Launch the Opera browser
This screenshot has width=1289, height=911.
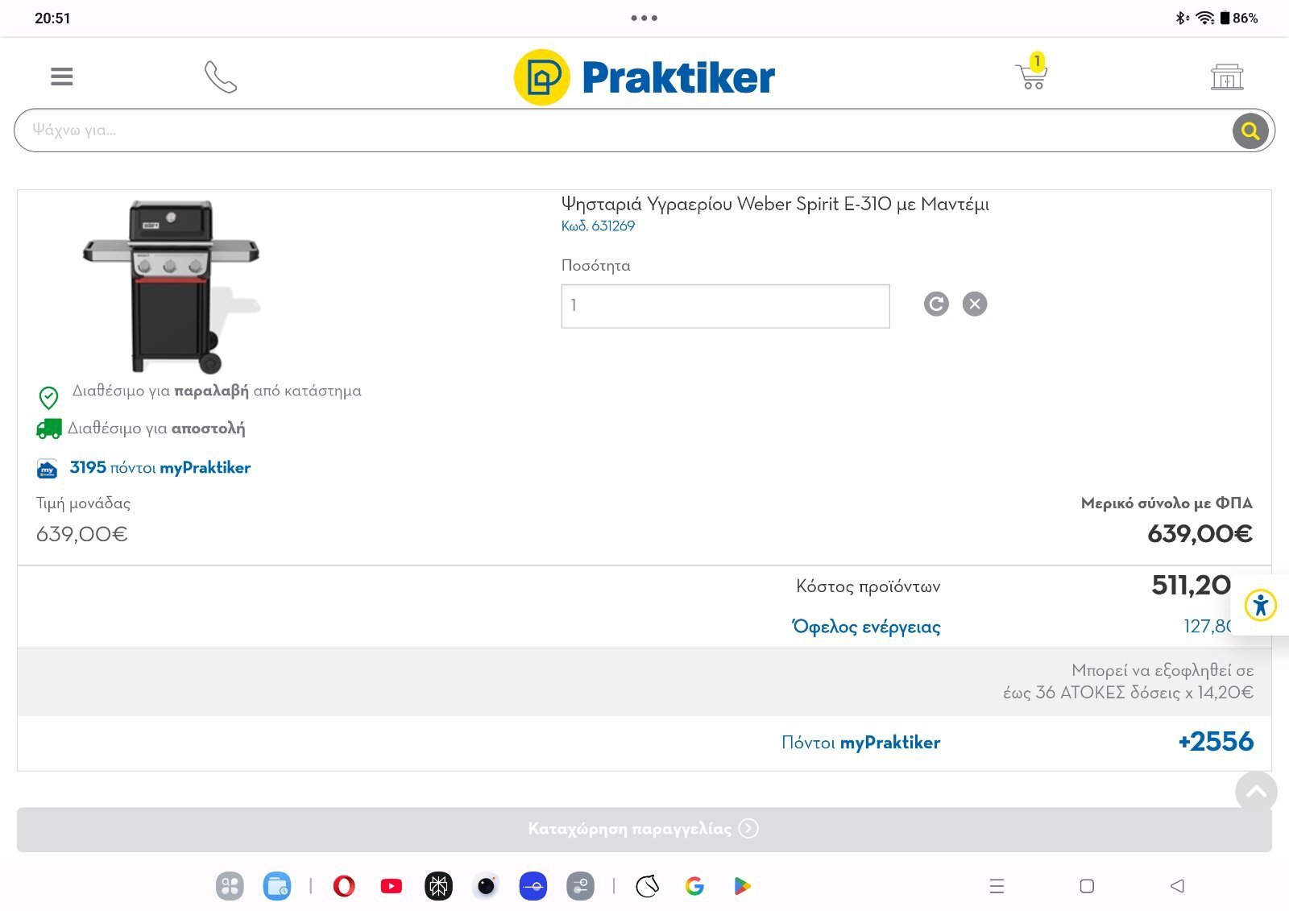(344, 886)
